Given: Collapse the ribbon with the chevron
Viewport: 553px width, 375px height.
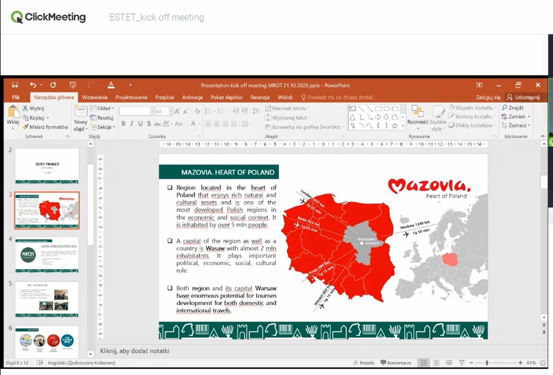Looking at the screenshot, I should (542, 136).
